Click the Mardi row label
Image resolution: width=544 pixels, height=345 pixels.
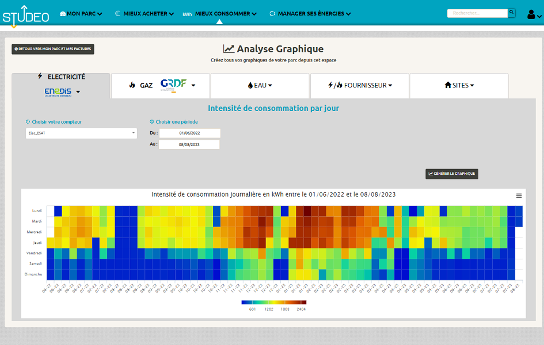pyautogui.click(x=37, y=221)
